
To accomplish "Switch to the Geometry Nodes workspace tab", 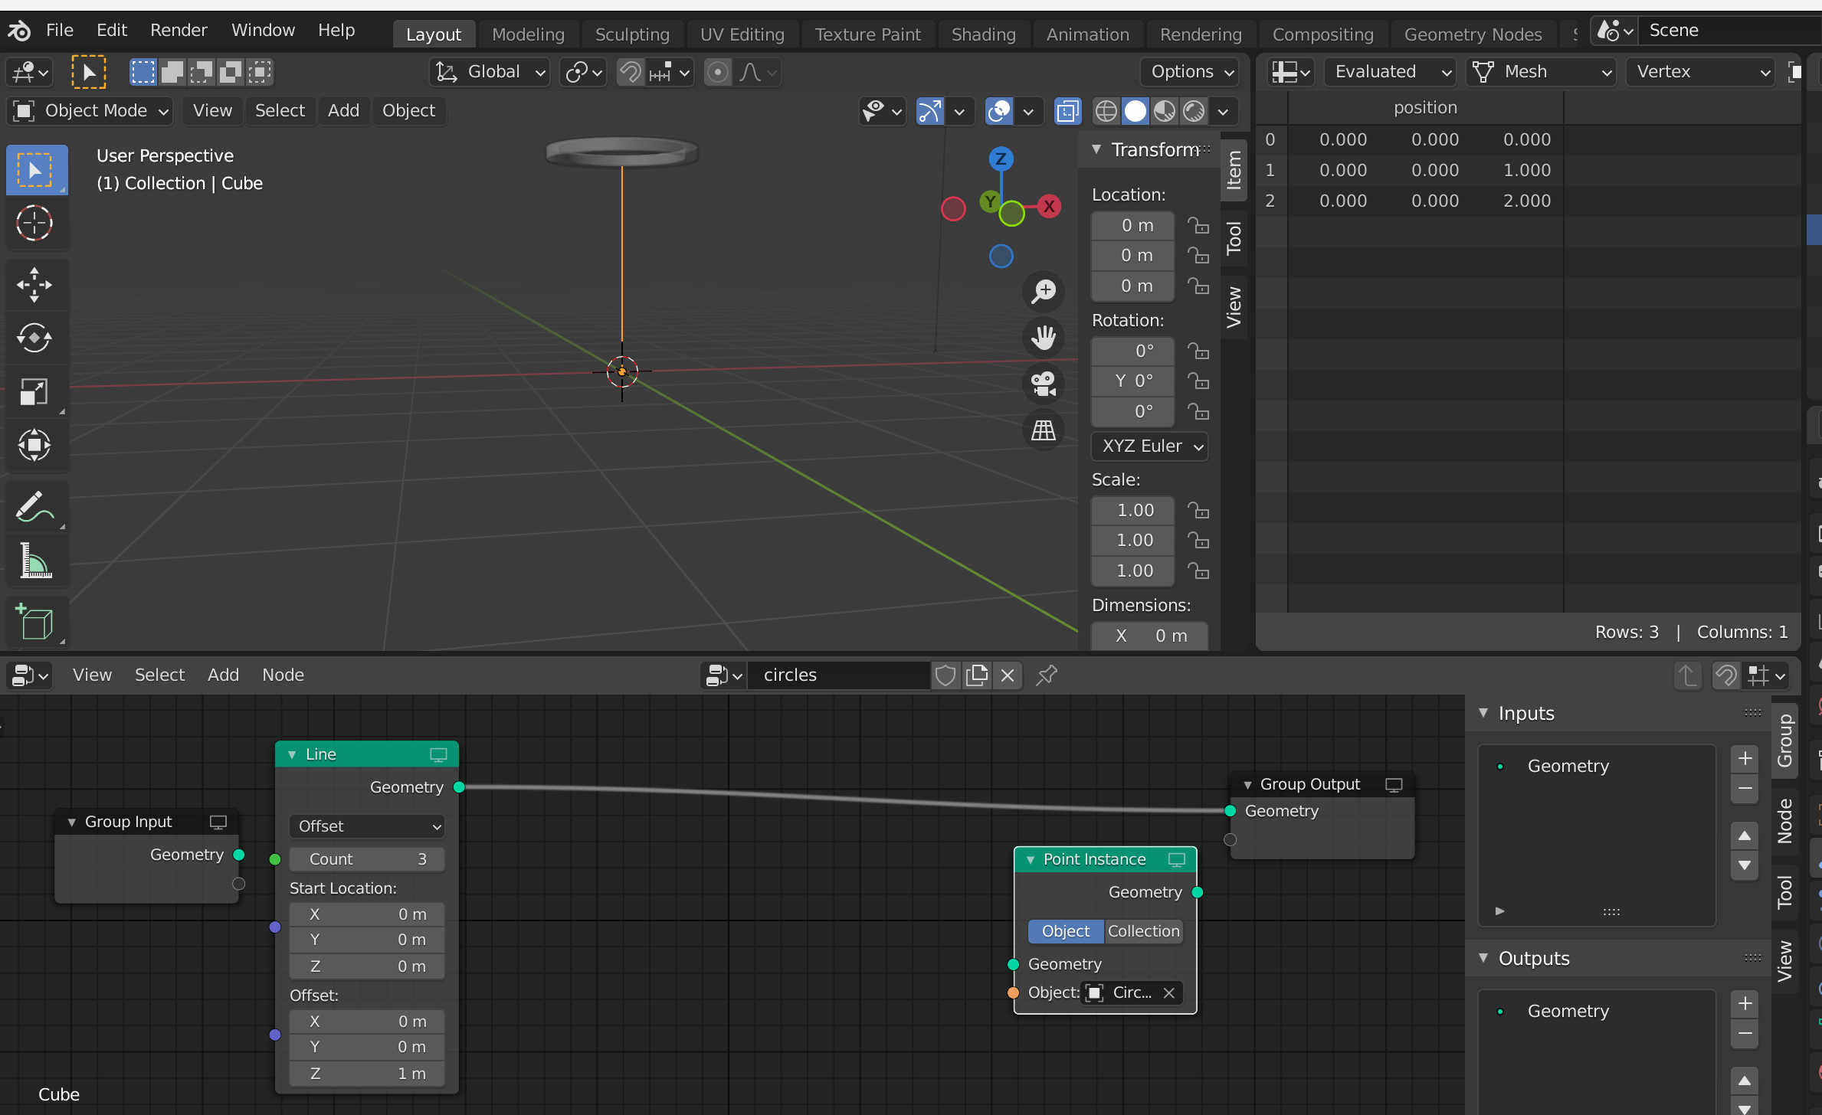I will [1473, 35].
